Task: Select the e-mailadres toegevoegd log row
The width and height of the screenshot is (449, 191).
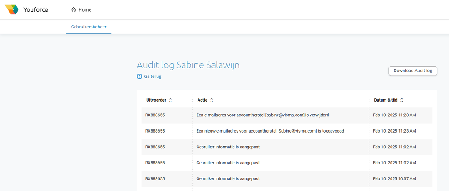Action: (270, 131)
